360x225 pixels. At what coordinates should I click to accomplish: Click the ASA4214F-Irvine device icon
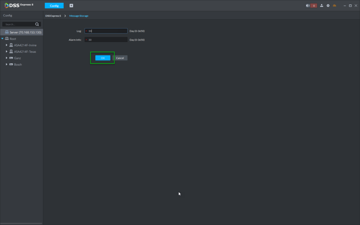11,45
